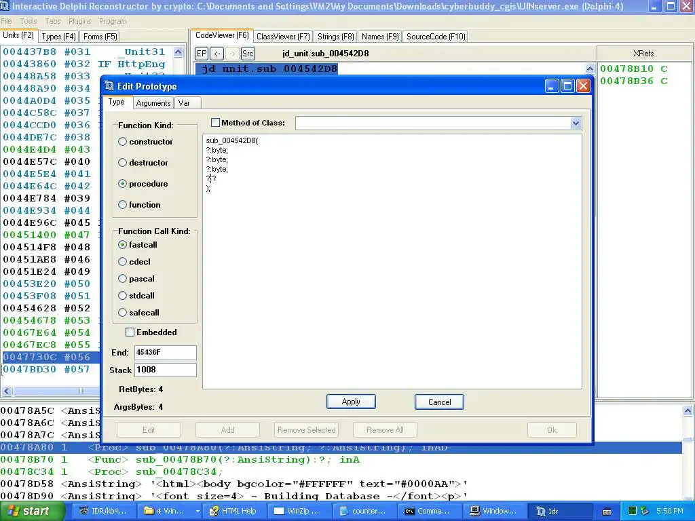This screenshot has width=695, height=521.
Task: Switch to Arguments tab in dialog
Action: tap(153, 103)
